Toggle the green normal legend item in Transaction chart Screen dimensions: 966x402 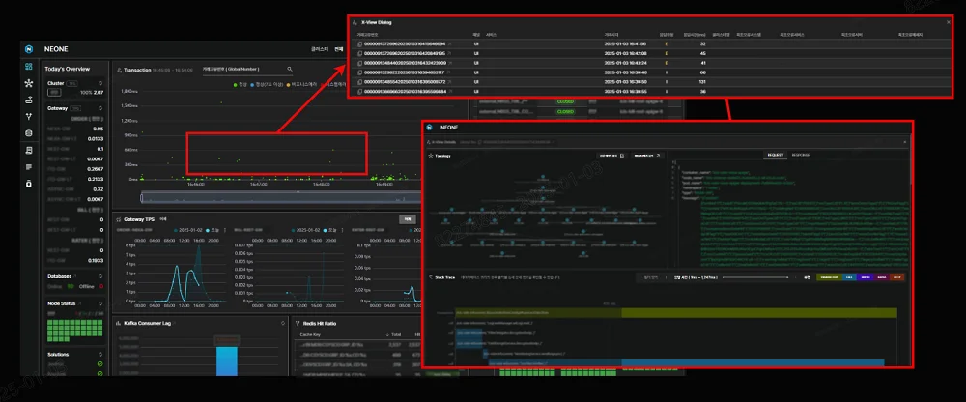(x=235, y=84)
